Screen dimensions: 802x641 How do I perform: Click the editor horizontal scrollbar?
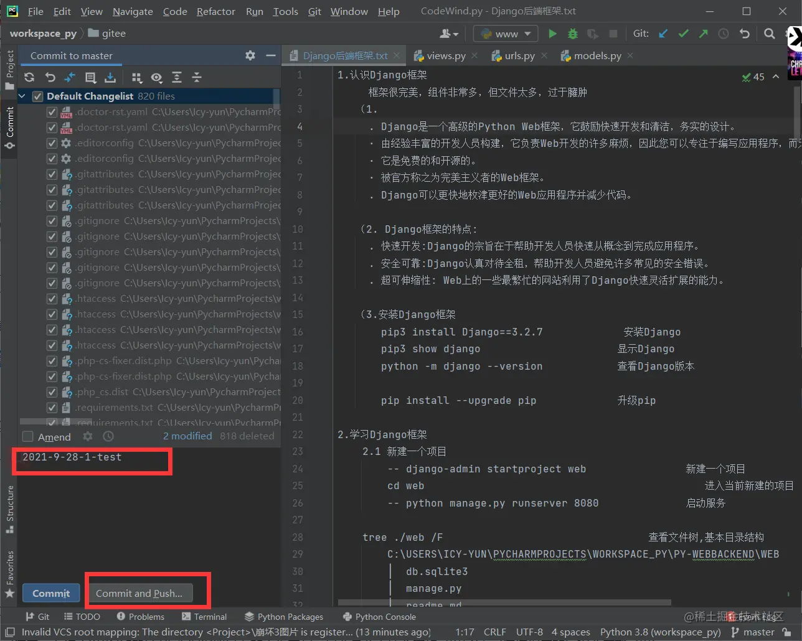pyautogui.click(x=504, y=602)
